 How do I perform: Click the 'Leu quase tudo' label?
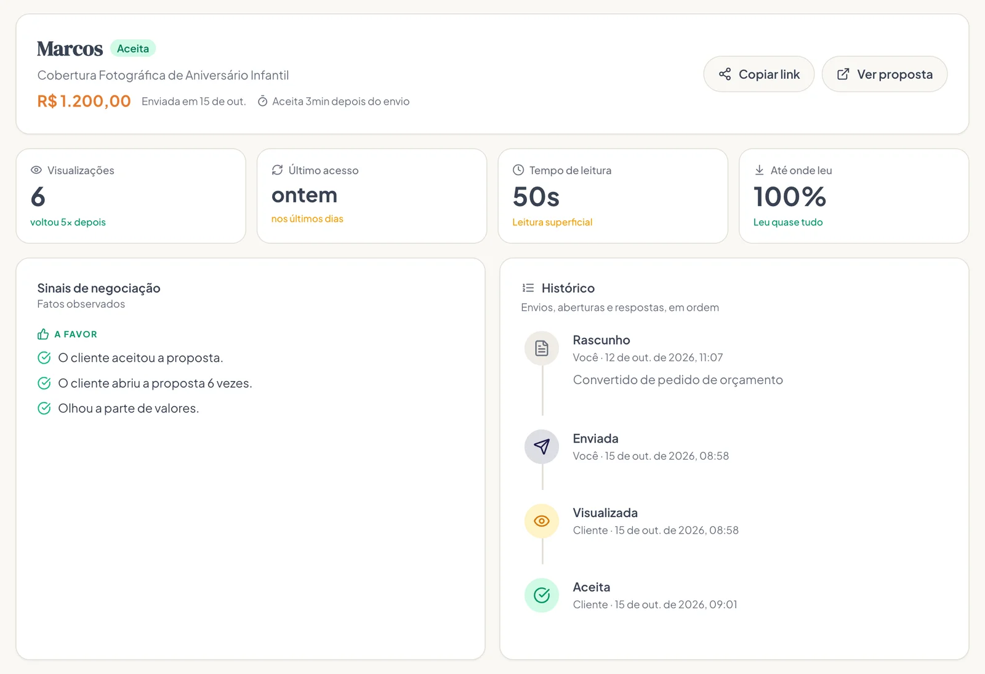tap(788, 222)
